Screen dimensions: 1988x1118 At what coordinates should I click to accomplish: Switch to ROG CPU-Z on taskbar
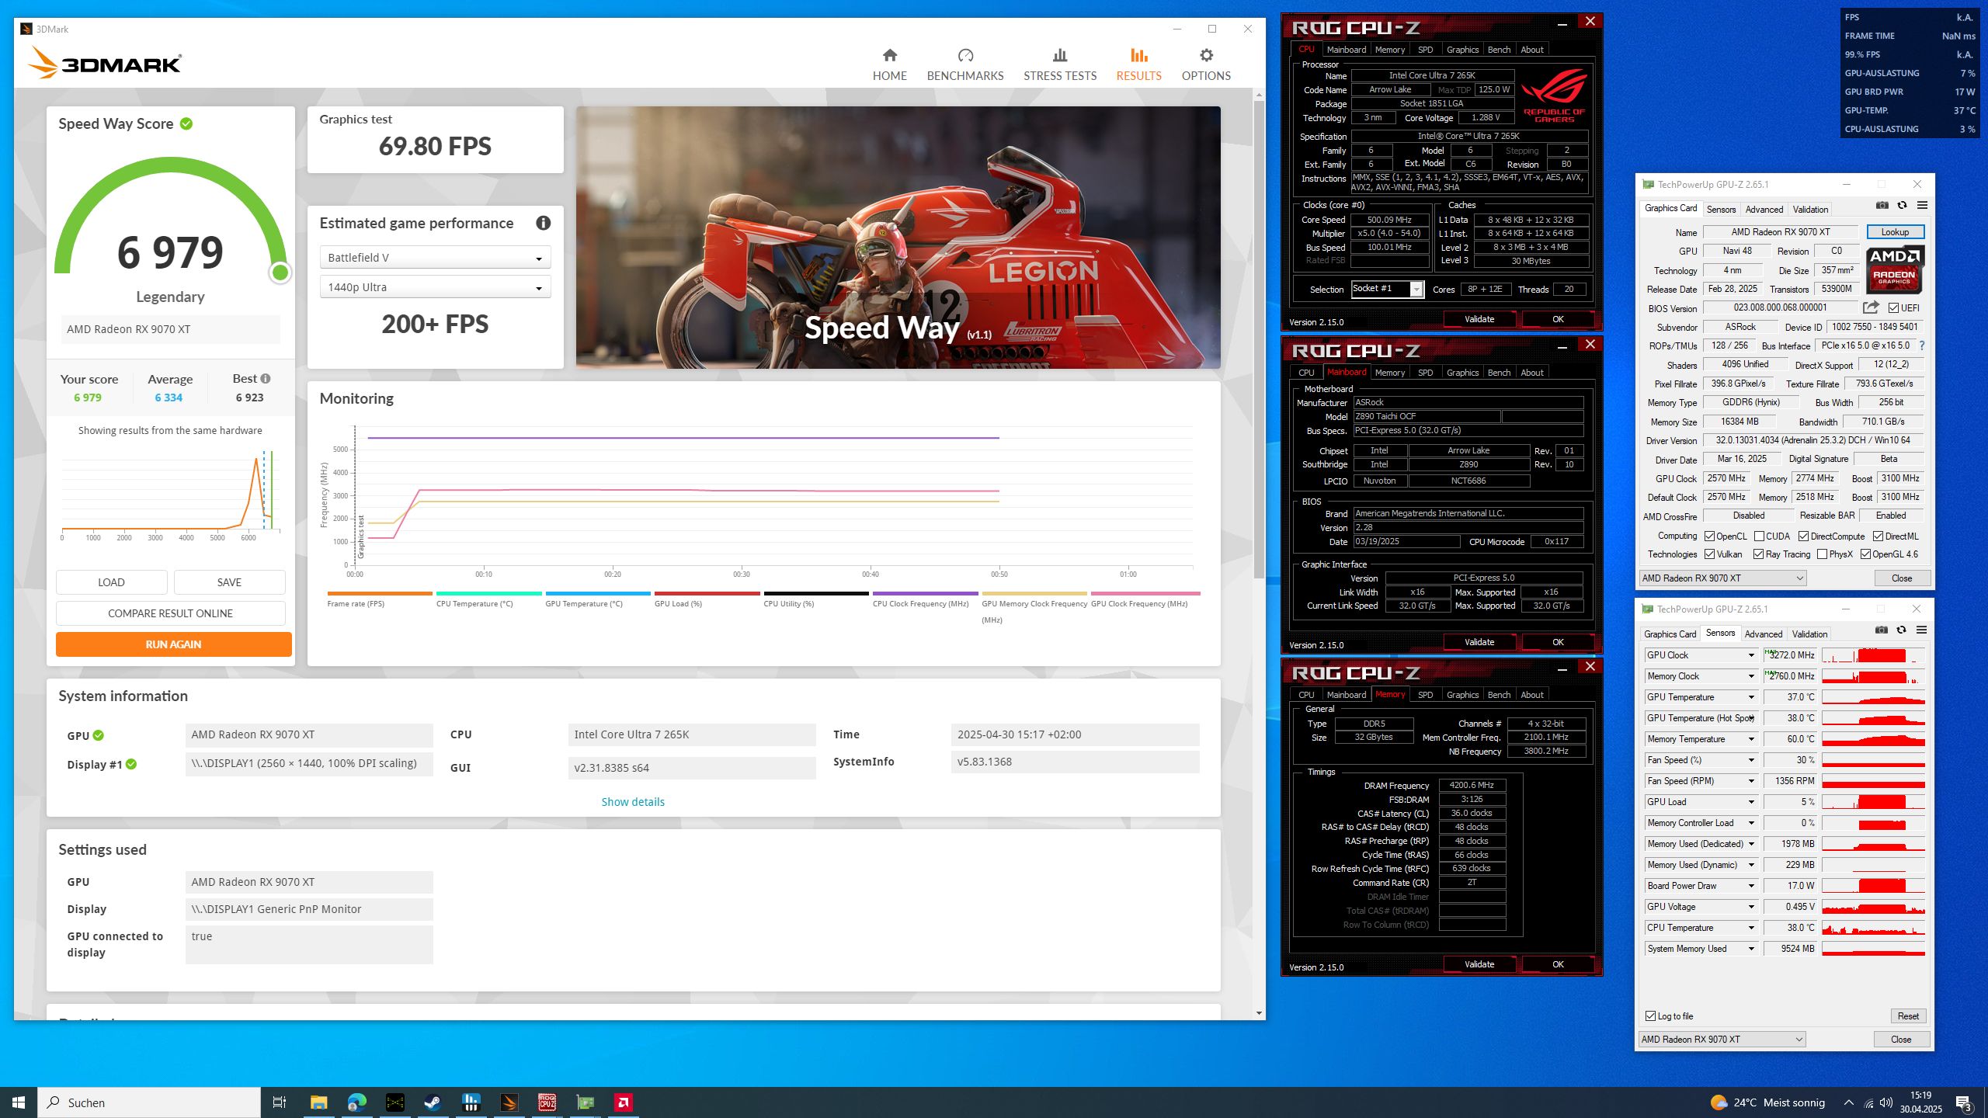tap(547, 1102)
